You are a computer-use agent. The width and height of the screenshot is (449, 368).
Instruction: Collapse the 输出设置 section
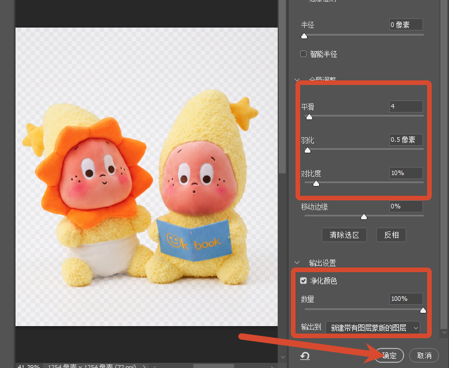click(297, 262)
